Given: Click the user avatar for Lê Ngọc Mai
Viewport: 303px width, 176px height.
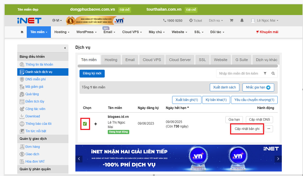Looking at the screenshot, I should pyautogui.click(x=252, y=21).
